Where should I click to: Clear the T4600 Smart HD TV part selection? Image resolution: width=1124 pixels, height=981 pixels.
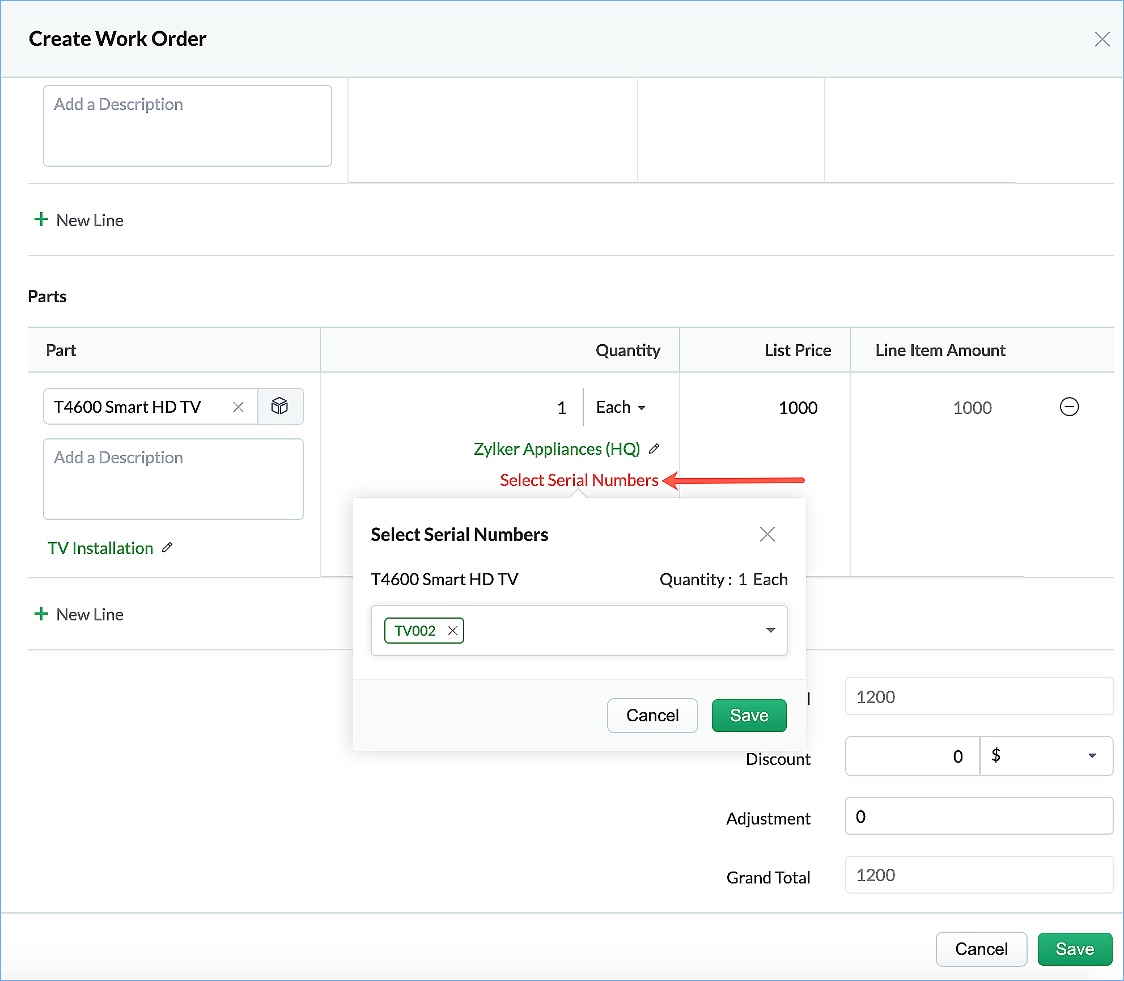click(x=239, y=407)
